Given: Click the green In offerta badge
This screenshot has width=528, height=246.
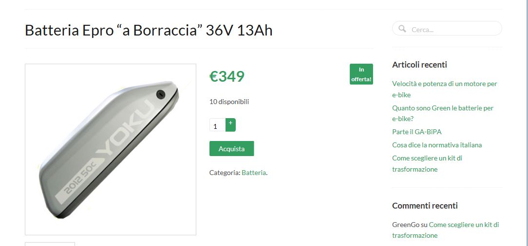Looking at the screenshot, I should pyautogui.click(x=361, y=74).
